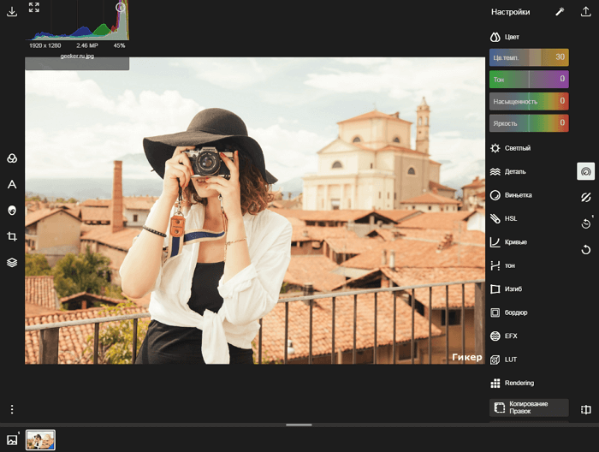The image size is (599, 452).
Task: Expand the HSL section
Action: click(x=511, y=218)
